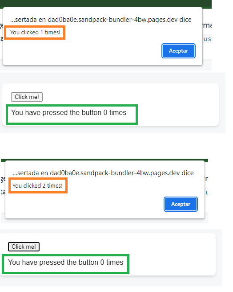Image resolution: width=233 pixels, height=292 pixels.
Task: Click the sandpack-bundler origin text in the second dialog
Action: [x=103, y=173]
